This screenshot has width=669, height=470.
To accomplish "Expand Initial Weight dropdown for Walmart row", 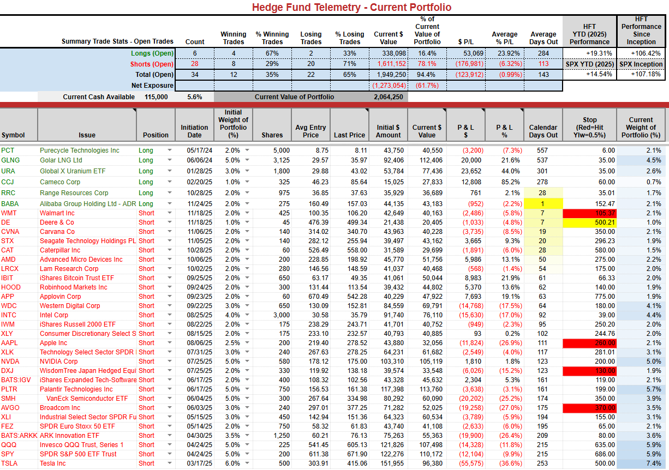I will [247, 213].
